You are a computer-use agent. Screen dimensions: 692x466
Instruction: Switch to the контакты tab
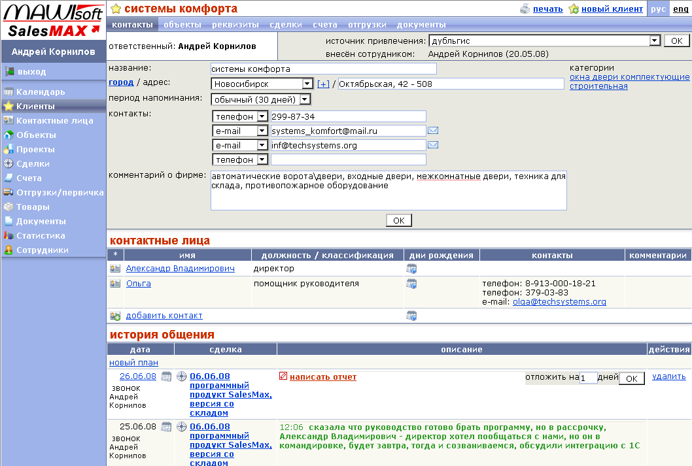132,25
